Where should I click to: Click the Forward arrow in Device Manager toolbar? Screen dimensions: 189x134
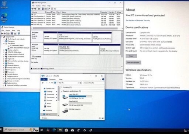[x=5, y=33]
